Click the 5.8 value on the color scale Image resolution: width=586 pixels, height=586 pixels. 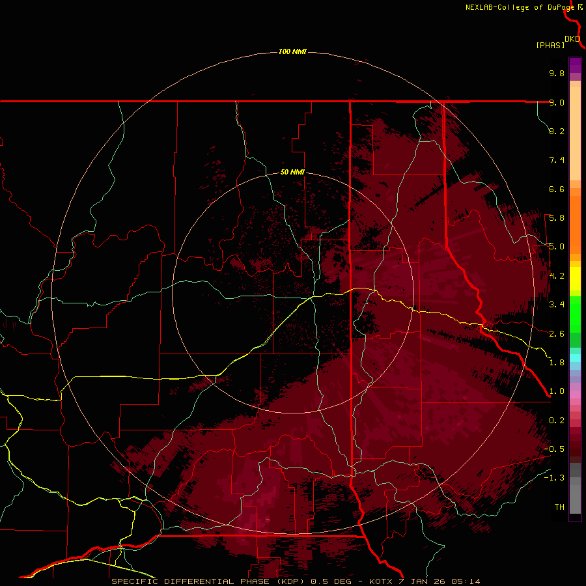point(557,218)
